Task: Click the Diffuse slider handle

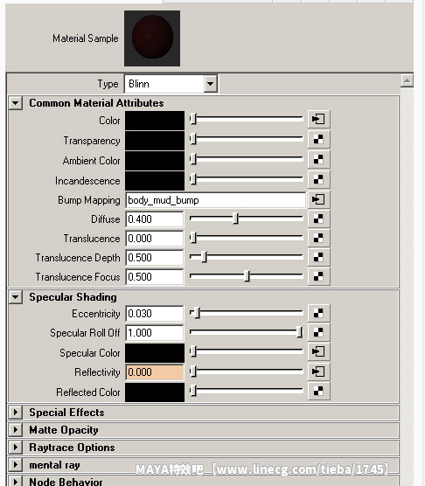Action: point(235,219)
